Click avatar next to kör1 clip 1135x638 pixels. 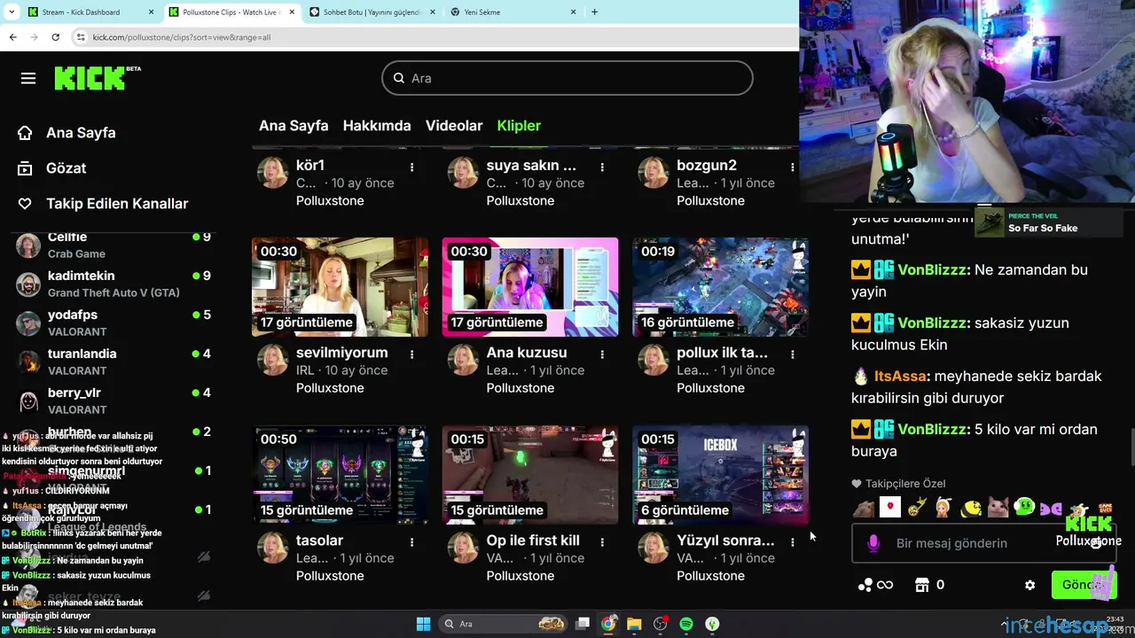[272, 173]
